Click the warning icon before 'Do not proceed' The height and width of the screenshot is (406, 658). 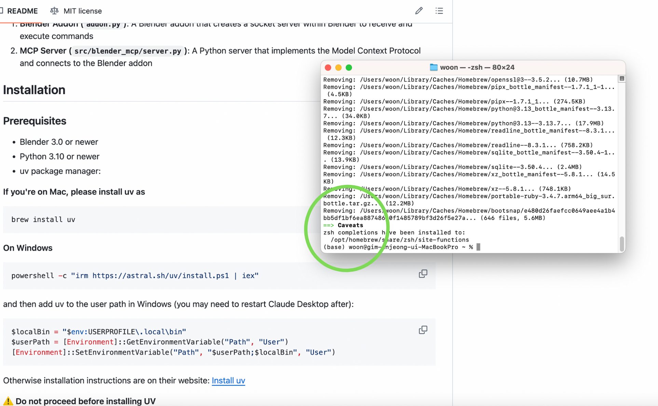[8, 401]
